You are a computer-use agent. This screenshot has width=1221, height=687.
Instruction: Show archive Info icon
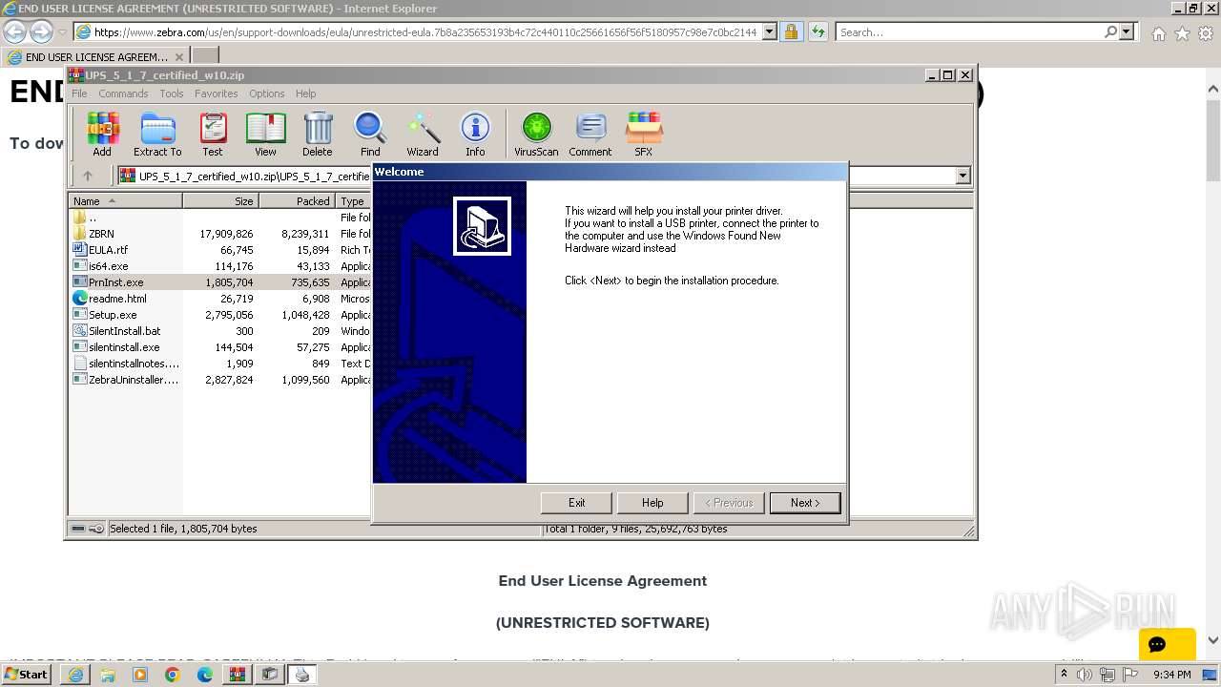475,134
